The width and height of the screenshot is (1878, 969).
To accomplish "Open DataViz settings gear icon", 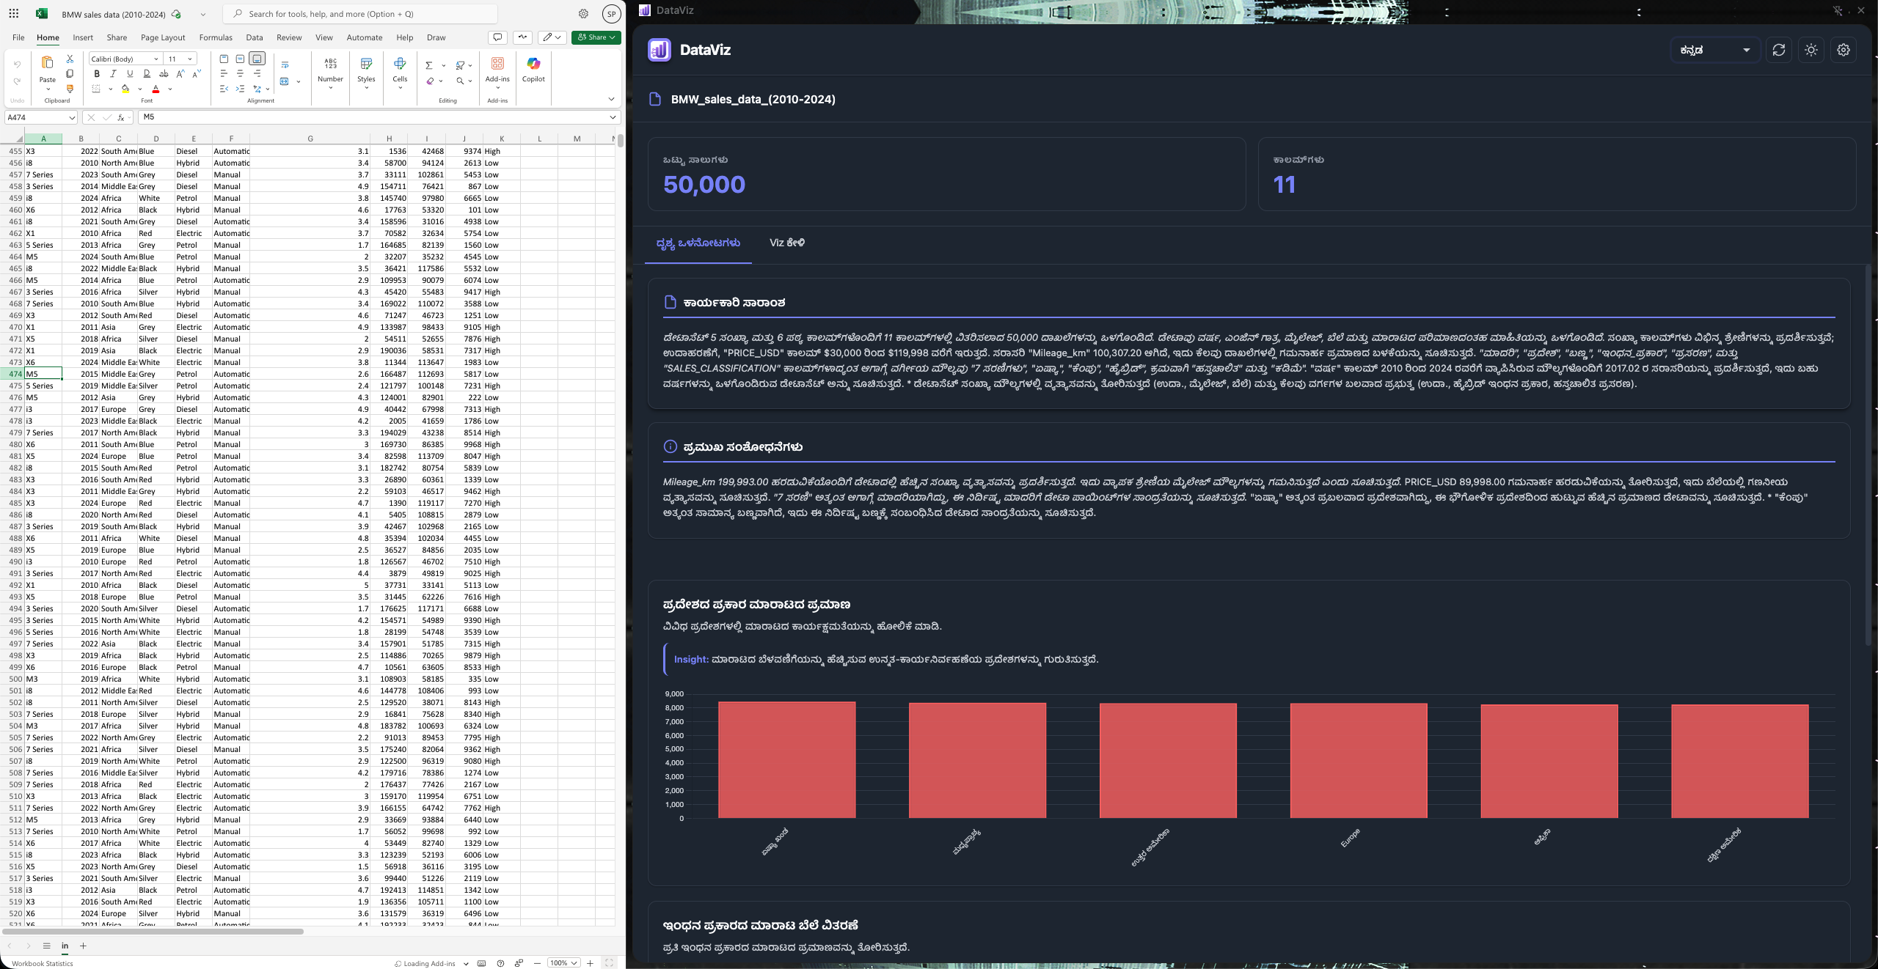I will 1843,50.
